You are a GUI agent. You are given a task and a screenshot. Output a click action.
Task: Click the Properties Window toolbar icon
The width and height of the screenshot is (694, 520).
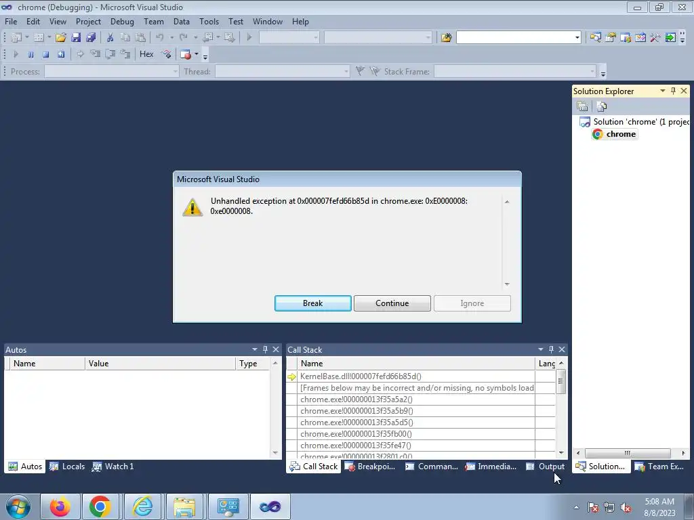[611, 38]
